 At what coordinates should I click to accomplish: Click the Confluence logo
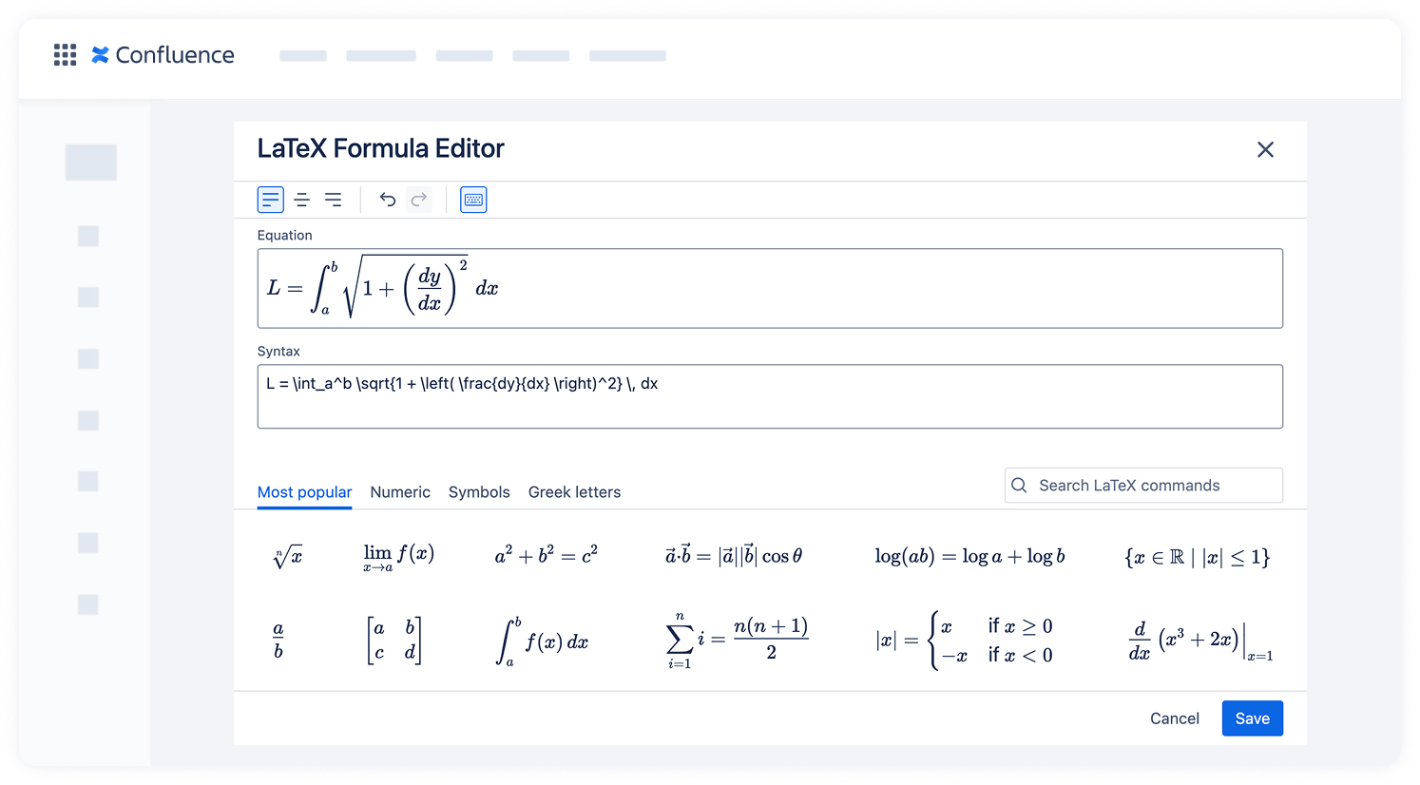pyautogui.click(x=163, y=55)
